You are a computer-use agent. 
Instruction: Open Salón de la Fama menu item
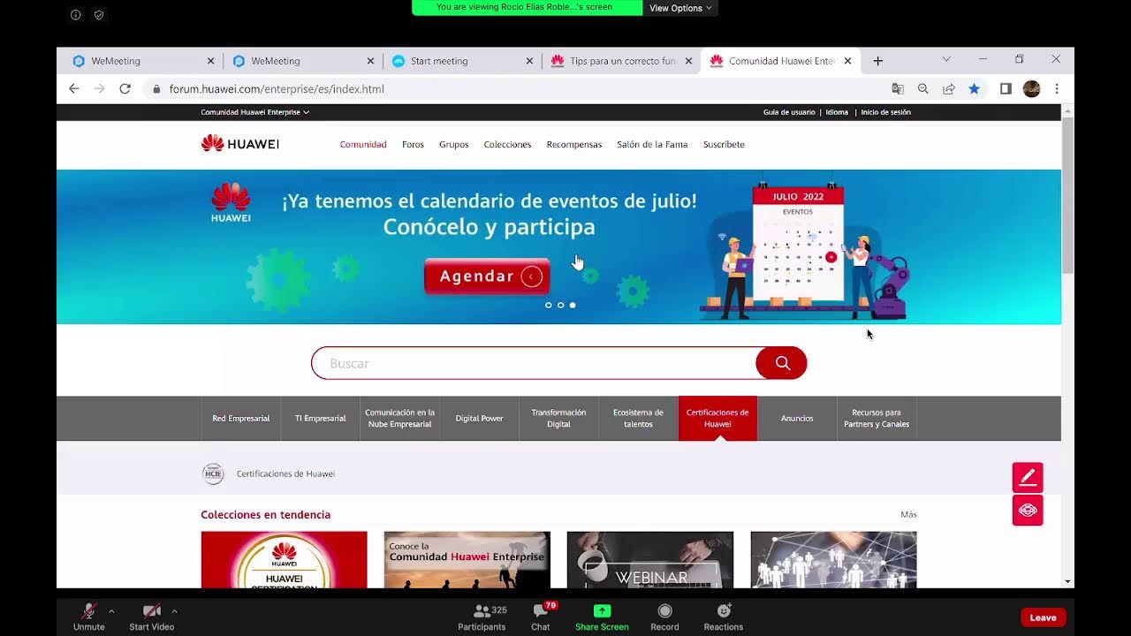click(x=652, y=144)
